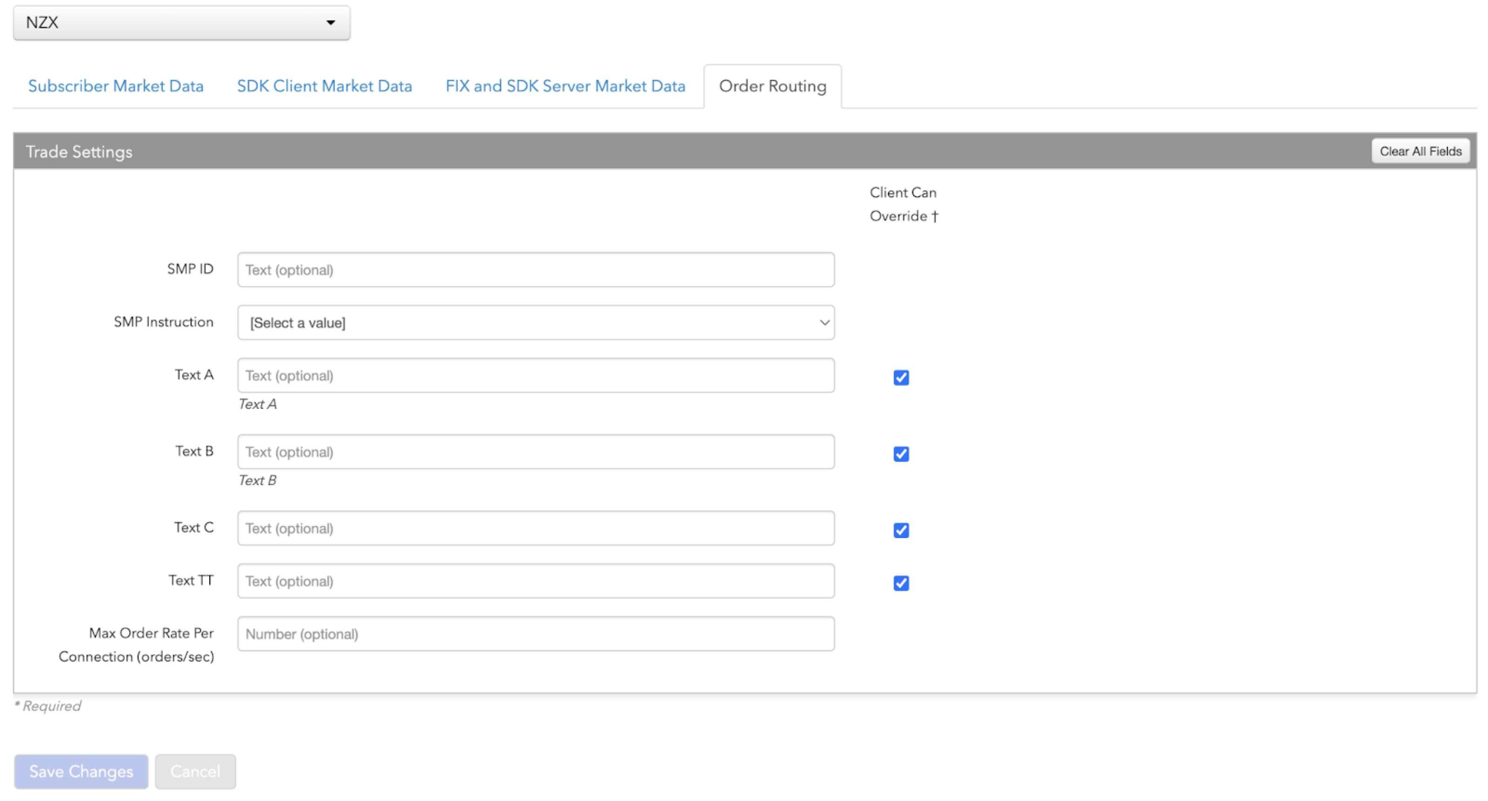
Task: Click into the Text A input field
Action: (536, 376)
